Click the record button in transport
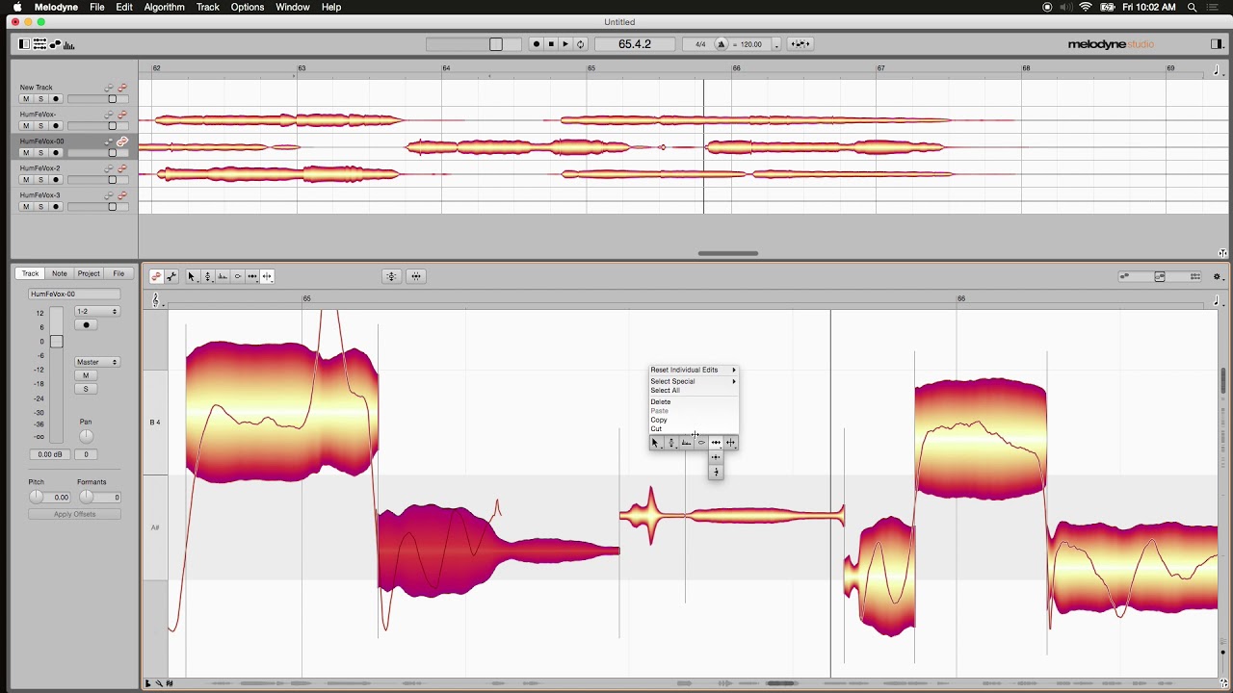The width and height of the screenshot is (1233, 693). pos(537,44)
